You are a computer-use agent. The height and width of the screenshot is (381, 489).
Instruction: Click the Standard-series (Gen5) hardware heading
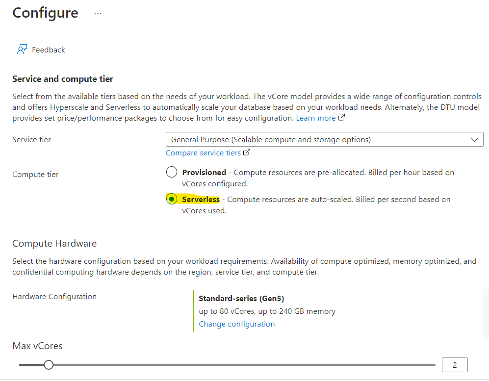coord(241,299)
